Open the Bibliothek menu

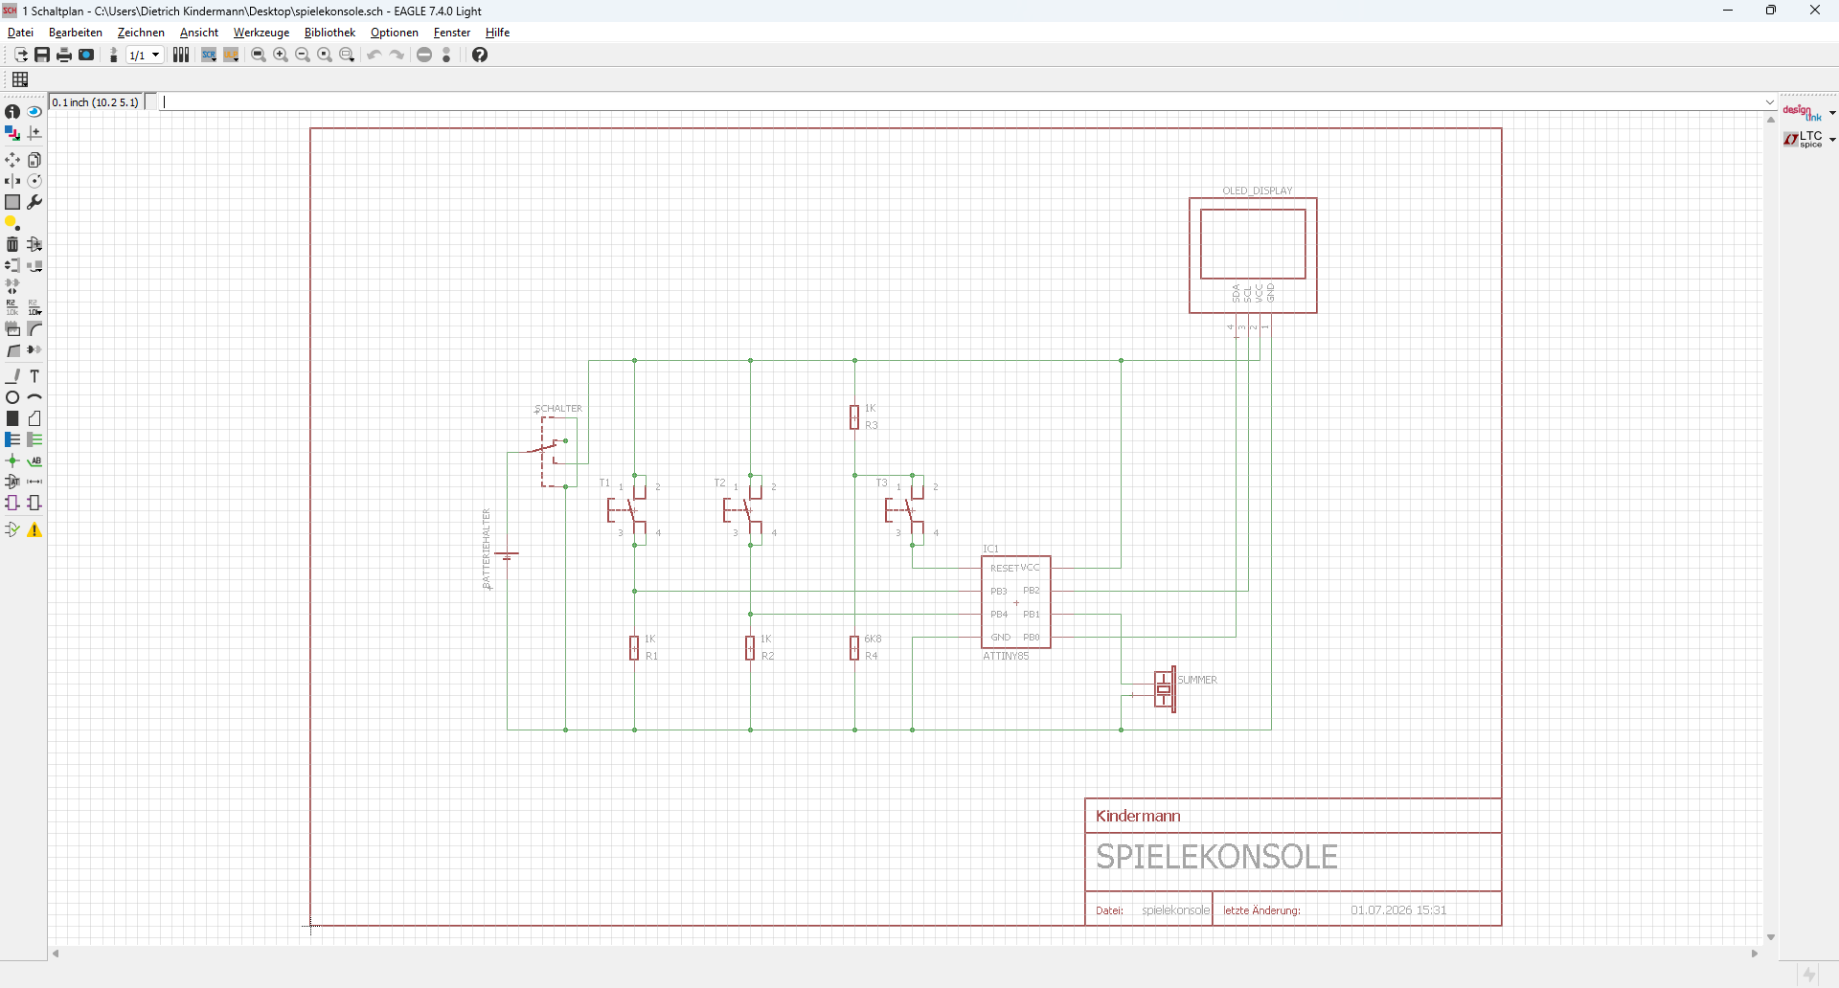click(329, 33)
